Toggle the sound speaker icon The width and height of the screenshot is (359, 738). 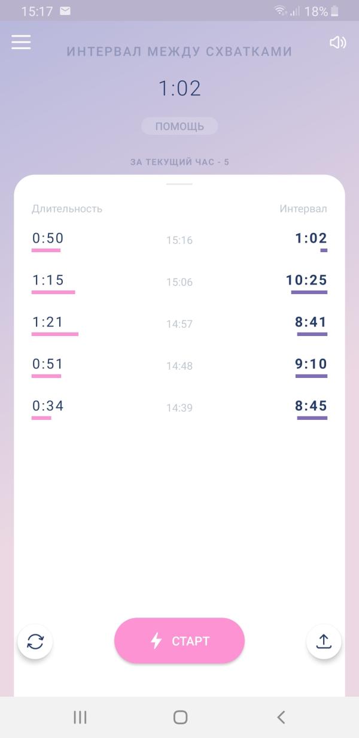[337, 43]
